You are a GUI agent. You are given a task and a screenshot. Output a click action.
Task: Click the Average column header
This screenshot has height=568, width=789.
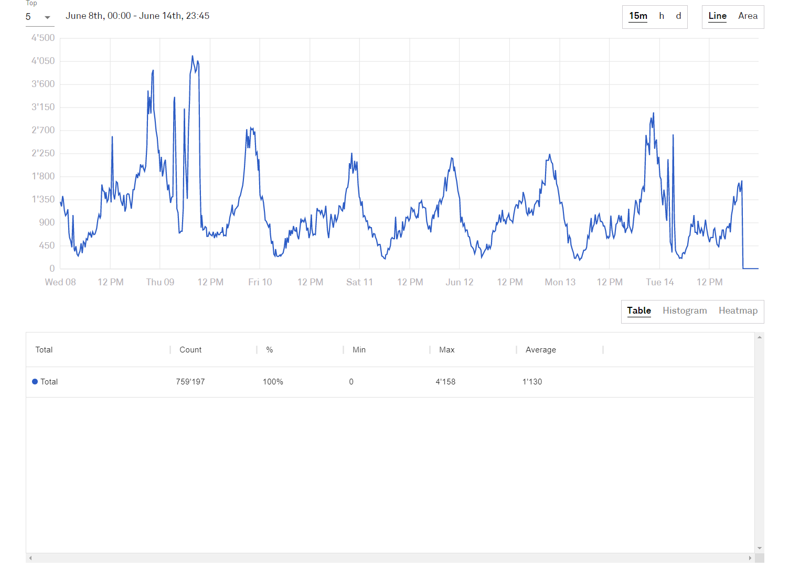click(x=540, y=350)
